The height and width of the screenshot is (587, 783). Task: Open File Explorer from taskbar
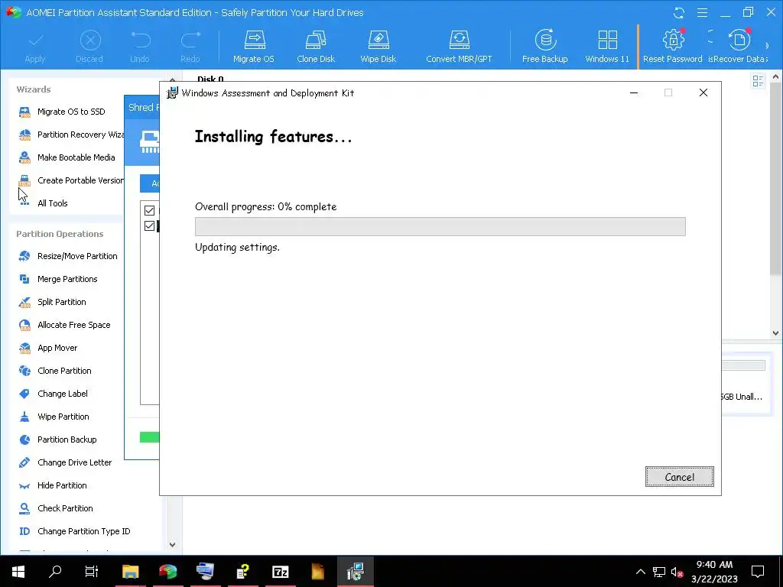pos(130,572)
